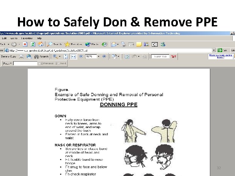Click the IE Forward arrow button

14,44
